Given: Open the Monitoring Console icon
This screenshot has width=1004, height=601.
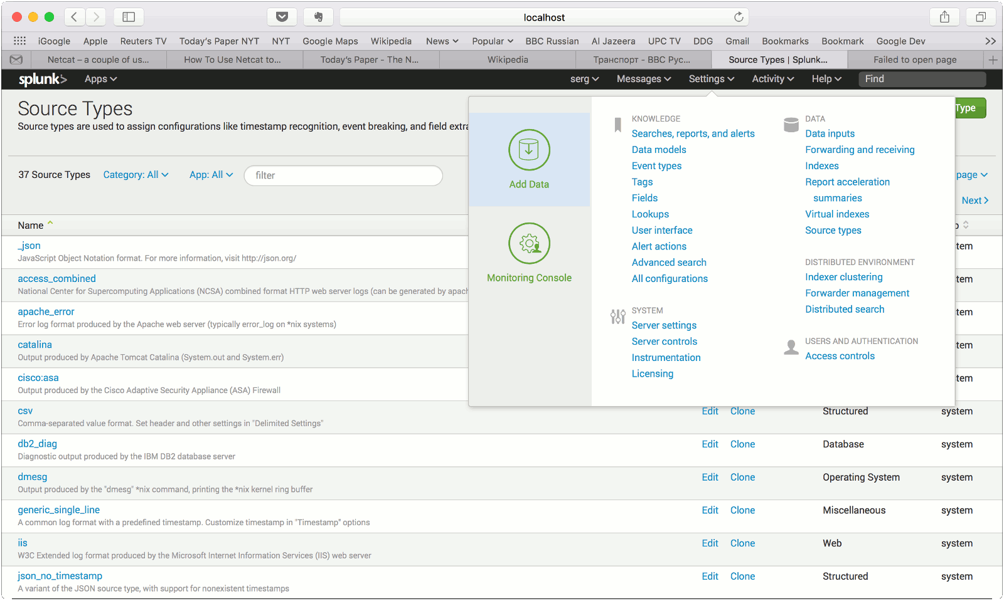Looking at the screenshot, I should point(529,243).
